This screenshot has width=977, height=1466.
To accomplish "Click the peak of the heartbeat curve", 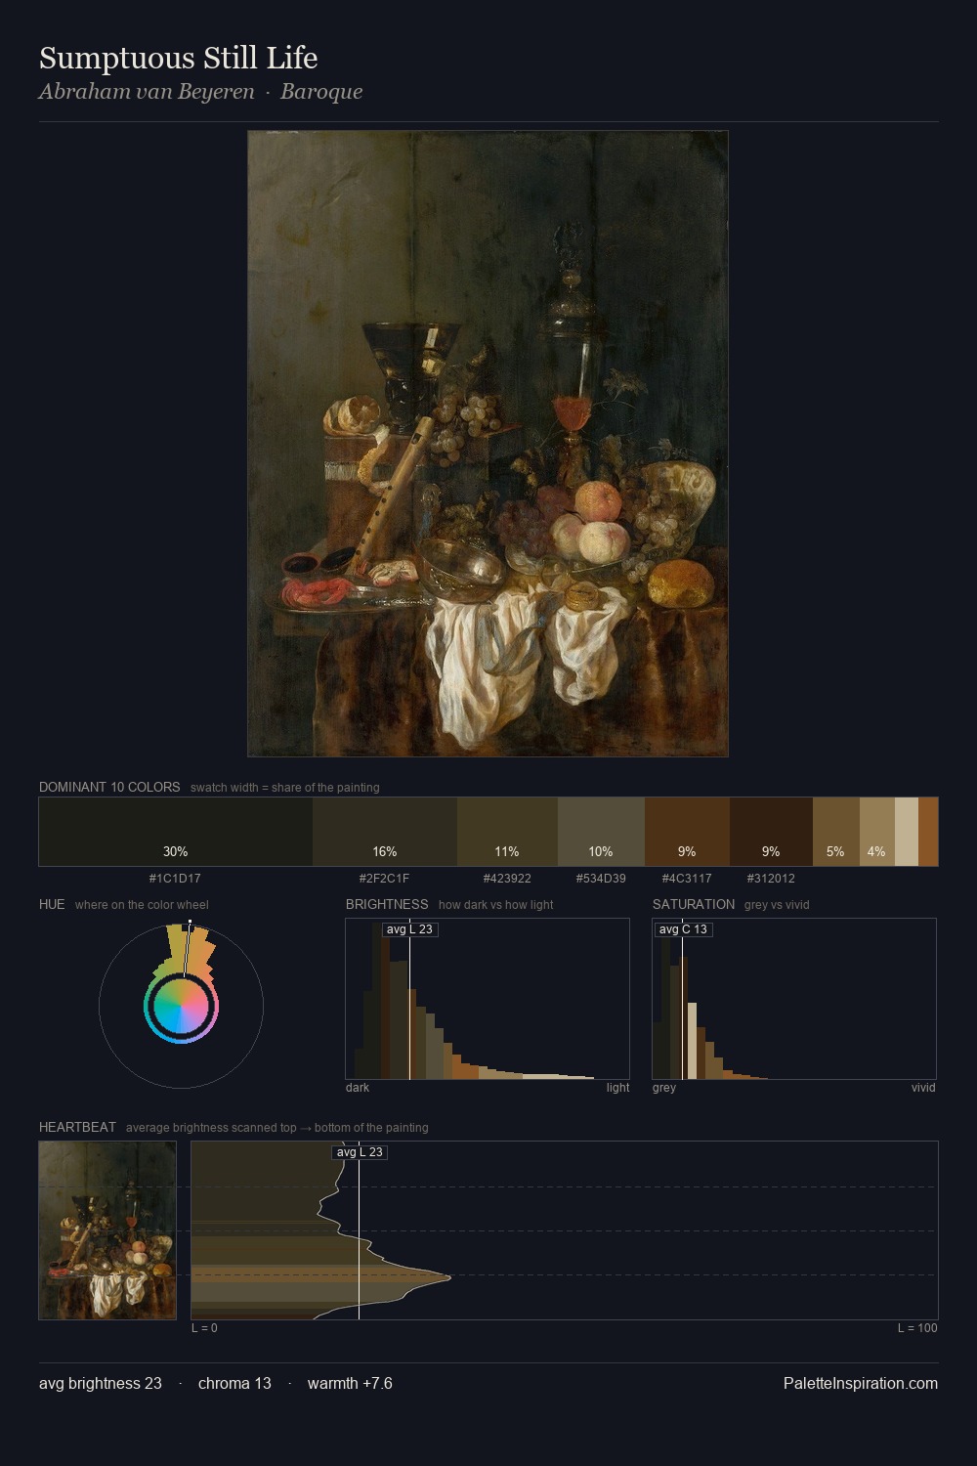I will point(449,1276).
